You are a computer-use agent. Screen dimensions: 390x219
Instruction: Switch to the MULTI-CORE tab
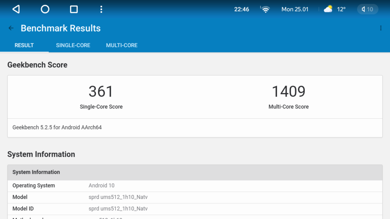(121, 45)
